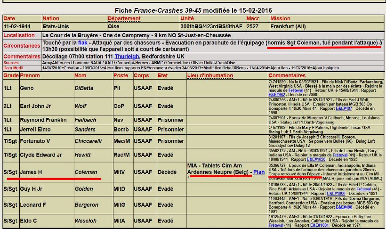Viewport: 386px width, 229px height.
Task: Open Fréteval link in Golden comments
Action: tap(363, 189)
